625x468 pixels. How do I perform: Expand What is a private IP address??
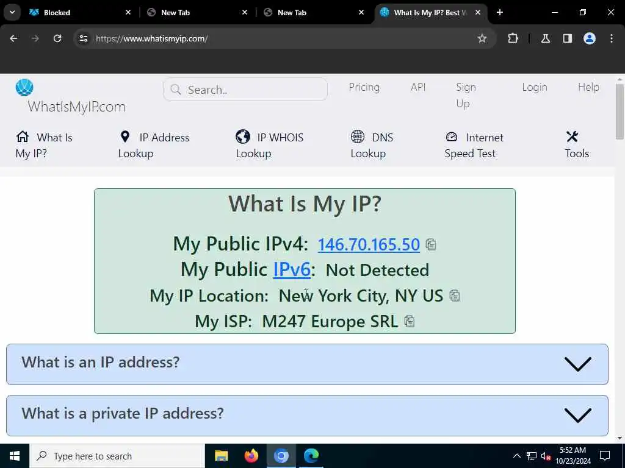point(308,416)
